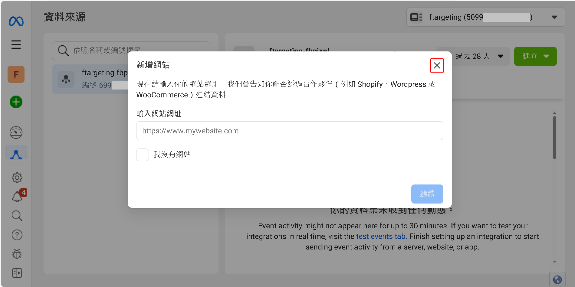
Task: Open the hamburger menu
Action: 16,45
